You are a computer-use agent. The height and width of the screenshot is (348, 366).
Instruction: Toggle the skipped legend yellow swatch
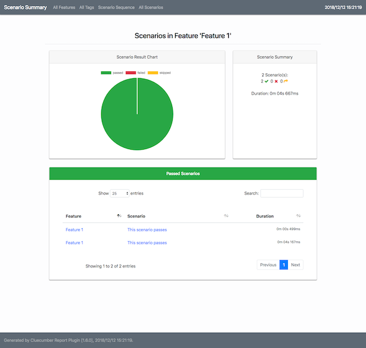tap(153, 73)
